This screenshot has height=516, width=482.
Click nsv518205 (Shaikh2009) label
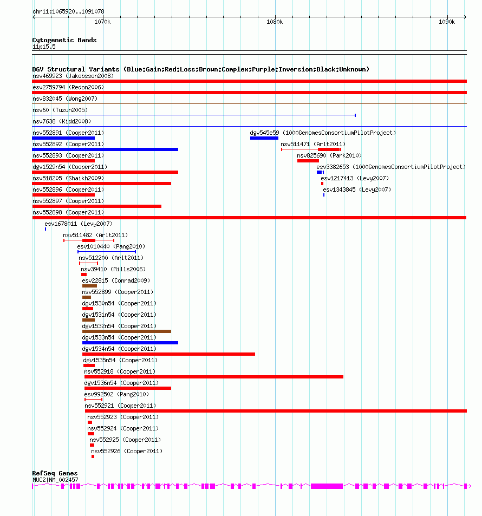68,178
